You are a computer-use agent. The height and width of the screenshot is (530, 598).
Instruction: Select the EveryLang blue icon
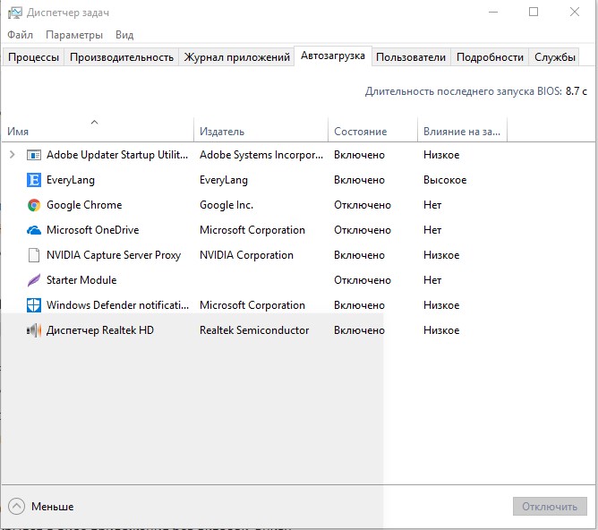coord(34,180)
